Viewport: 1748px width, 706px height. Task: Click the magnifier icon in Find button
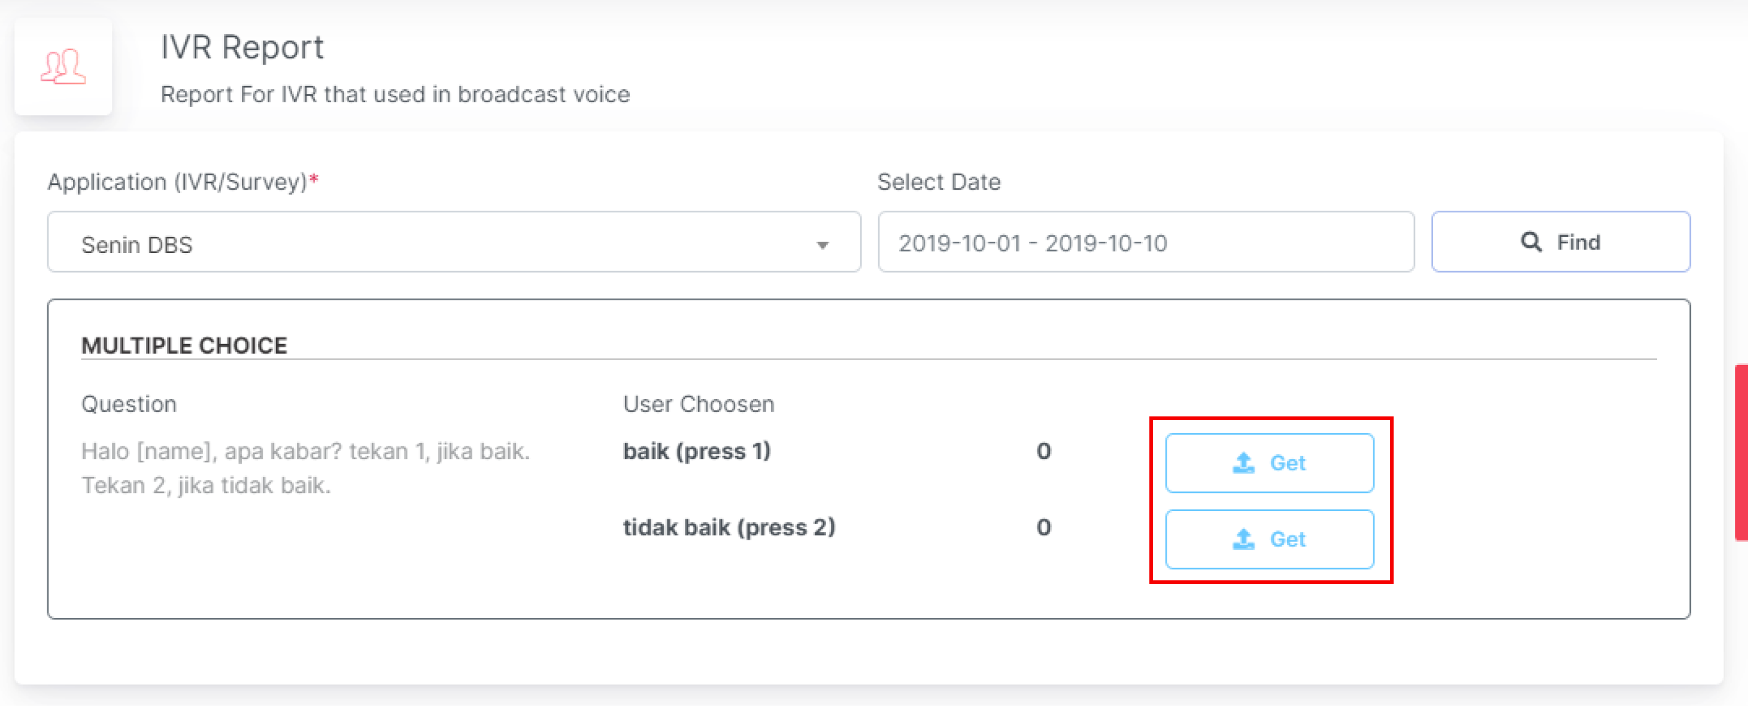[1531, 242]
